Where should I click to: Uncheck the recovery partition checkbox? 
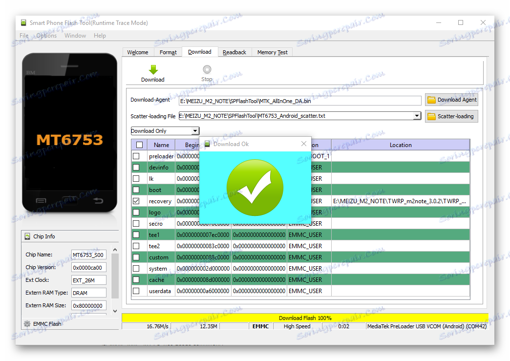(136, 201)
